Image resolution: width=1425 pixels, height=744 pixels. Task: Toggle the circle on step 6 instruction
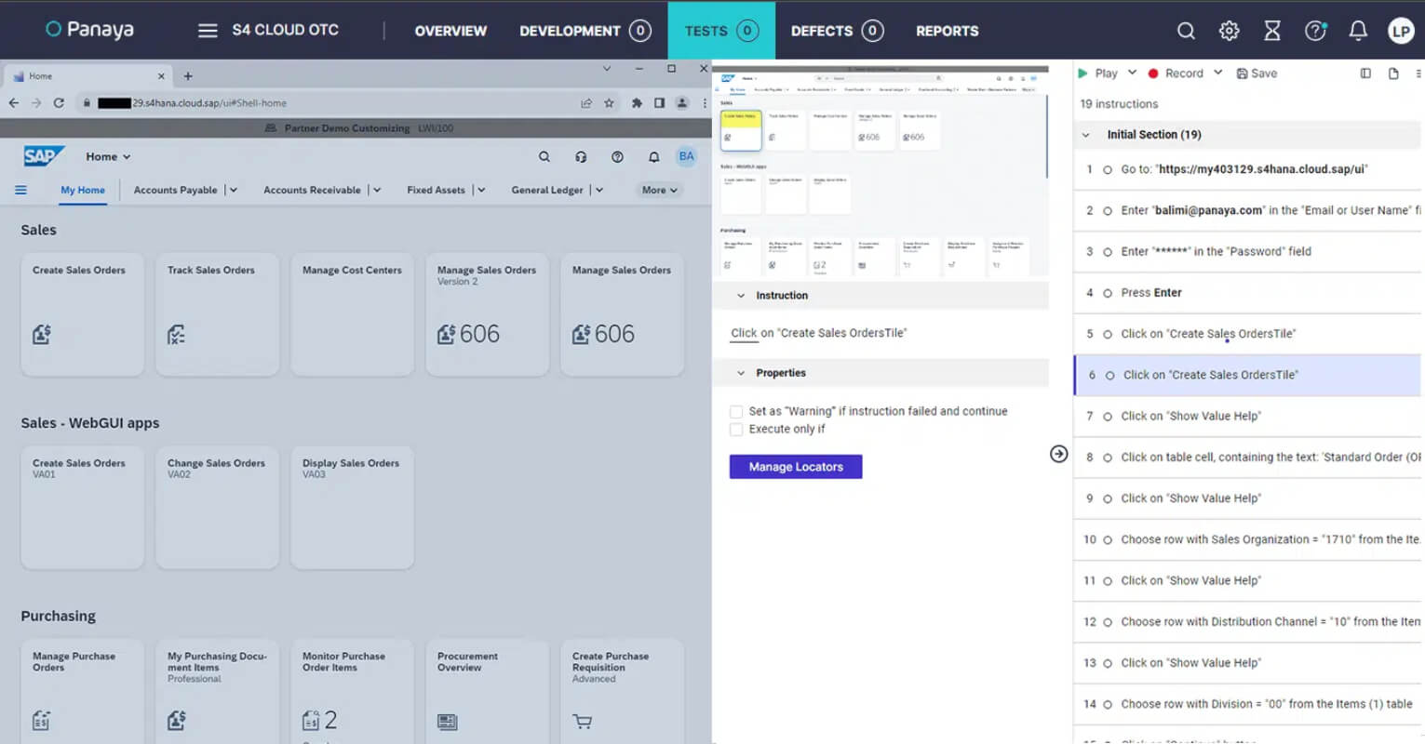(x=1109, y=376)
